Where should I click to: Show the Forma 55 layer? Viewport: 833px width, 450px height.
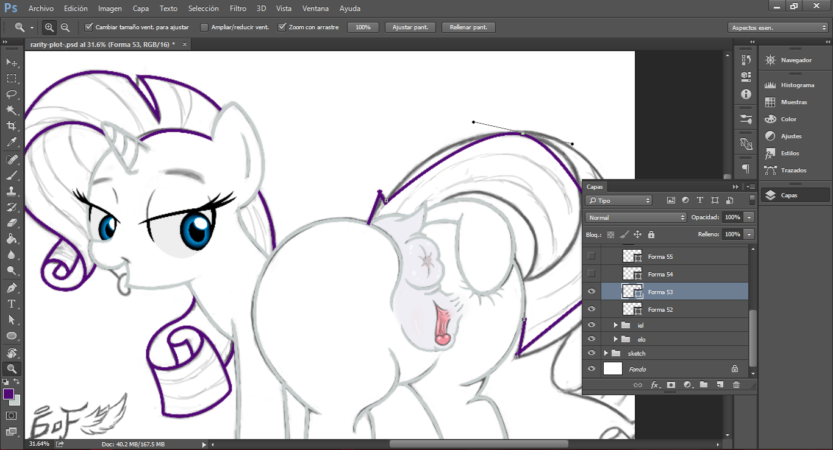591,256
